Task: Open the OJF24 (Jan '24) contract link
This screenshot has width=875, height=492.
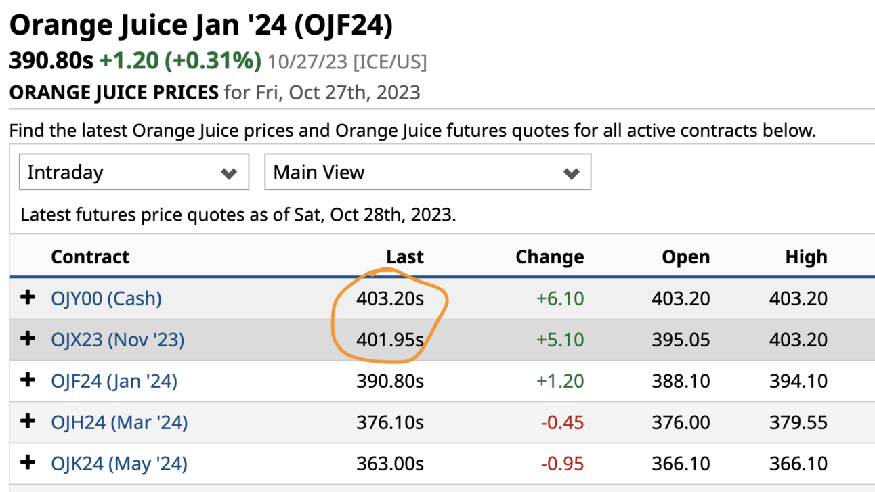Action: tap(114, 381)
